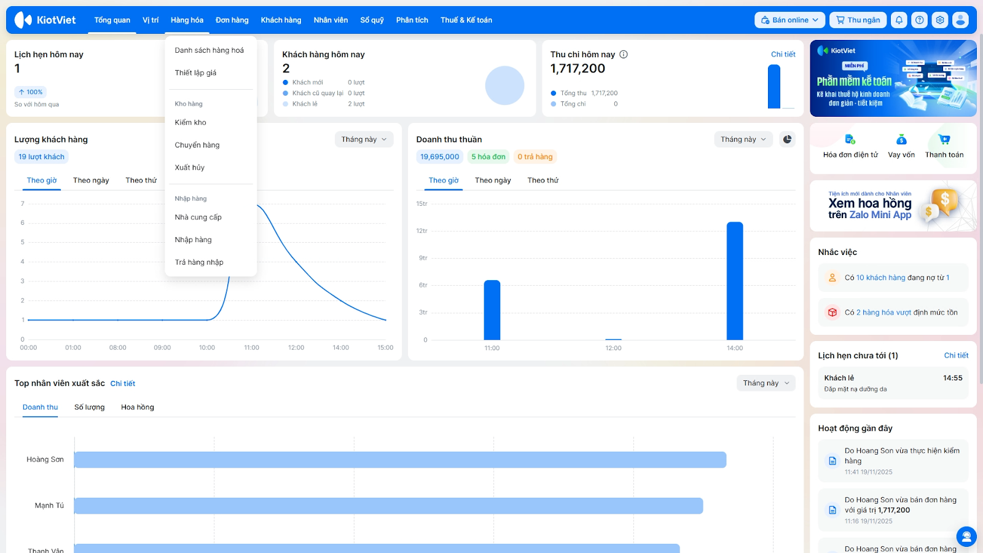This screenshot has height=553, width=983.
Task: Click the 19,695,000 revenue badge
Action: pyautogui.click(x=440, y=157)
